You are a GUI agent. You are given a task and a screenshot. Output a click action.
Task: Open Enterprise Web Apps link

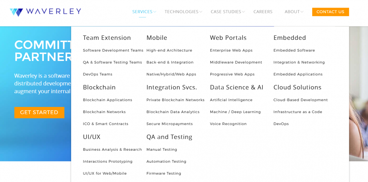[x=231, y=50]
